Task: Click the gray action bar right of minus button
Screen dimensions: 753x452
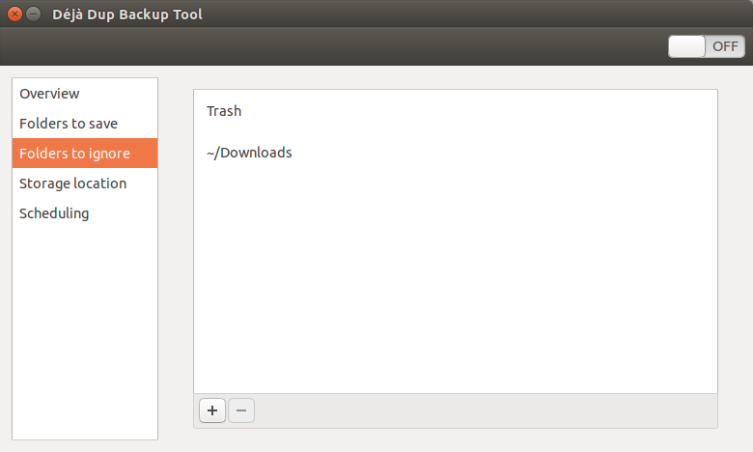Action: click(483, 410)
